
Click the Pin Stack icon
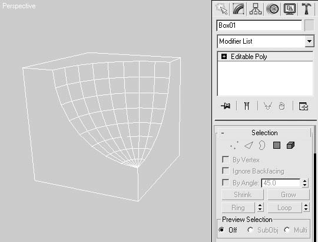226,106
